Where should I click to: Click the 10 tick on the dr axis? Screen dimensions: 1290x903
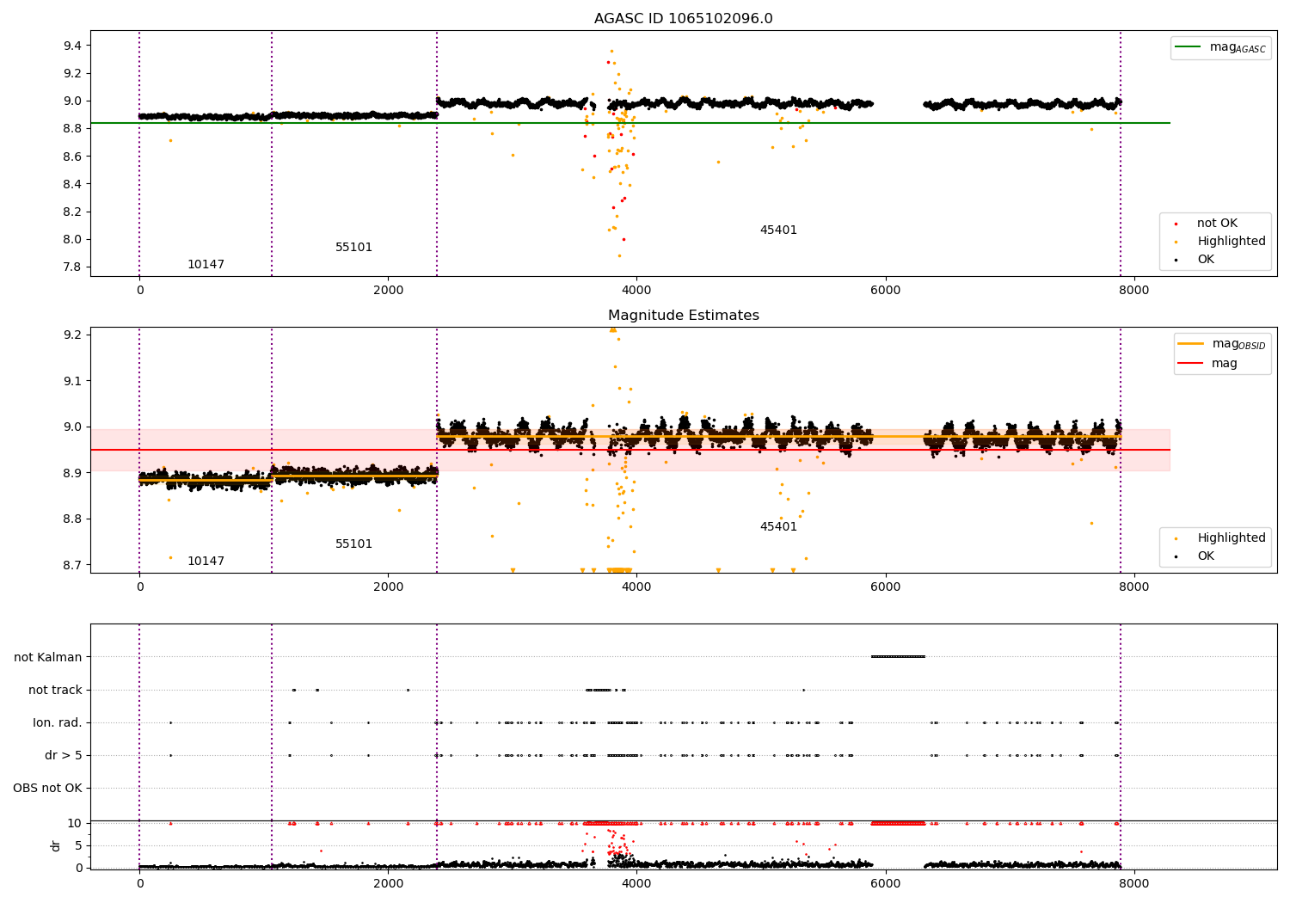[x=75, y=823]
